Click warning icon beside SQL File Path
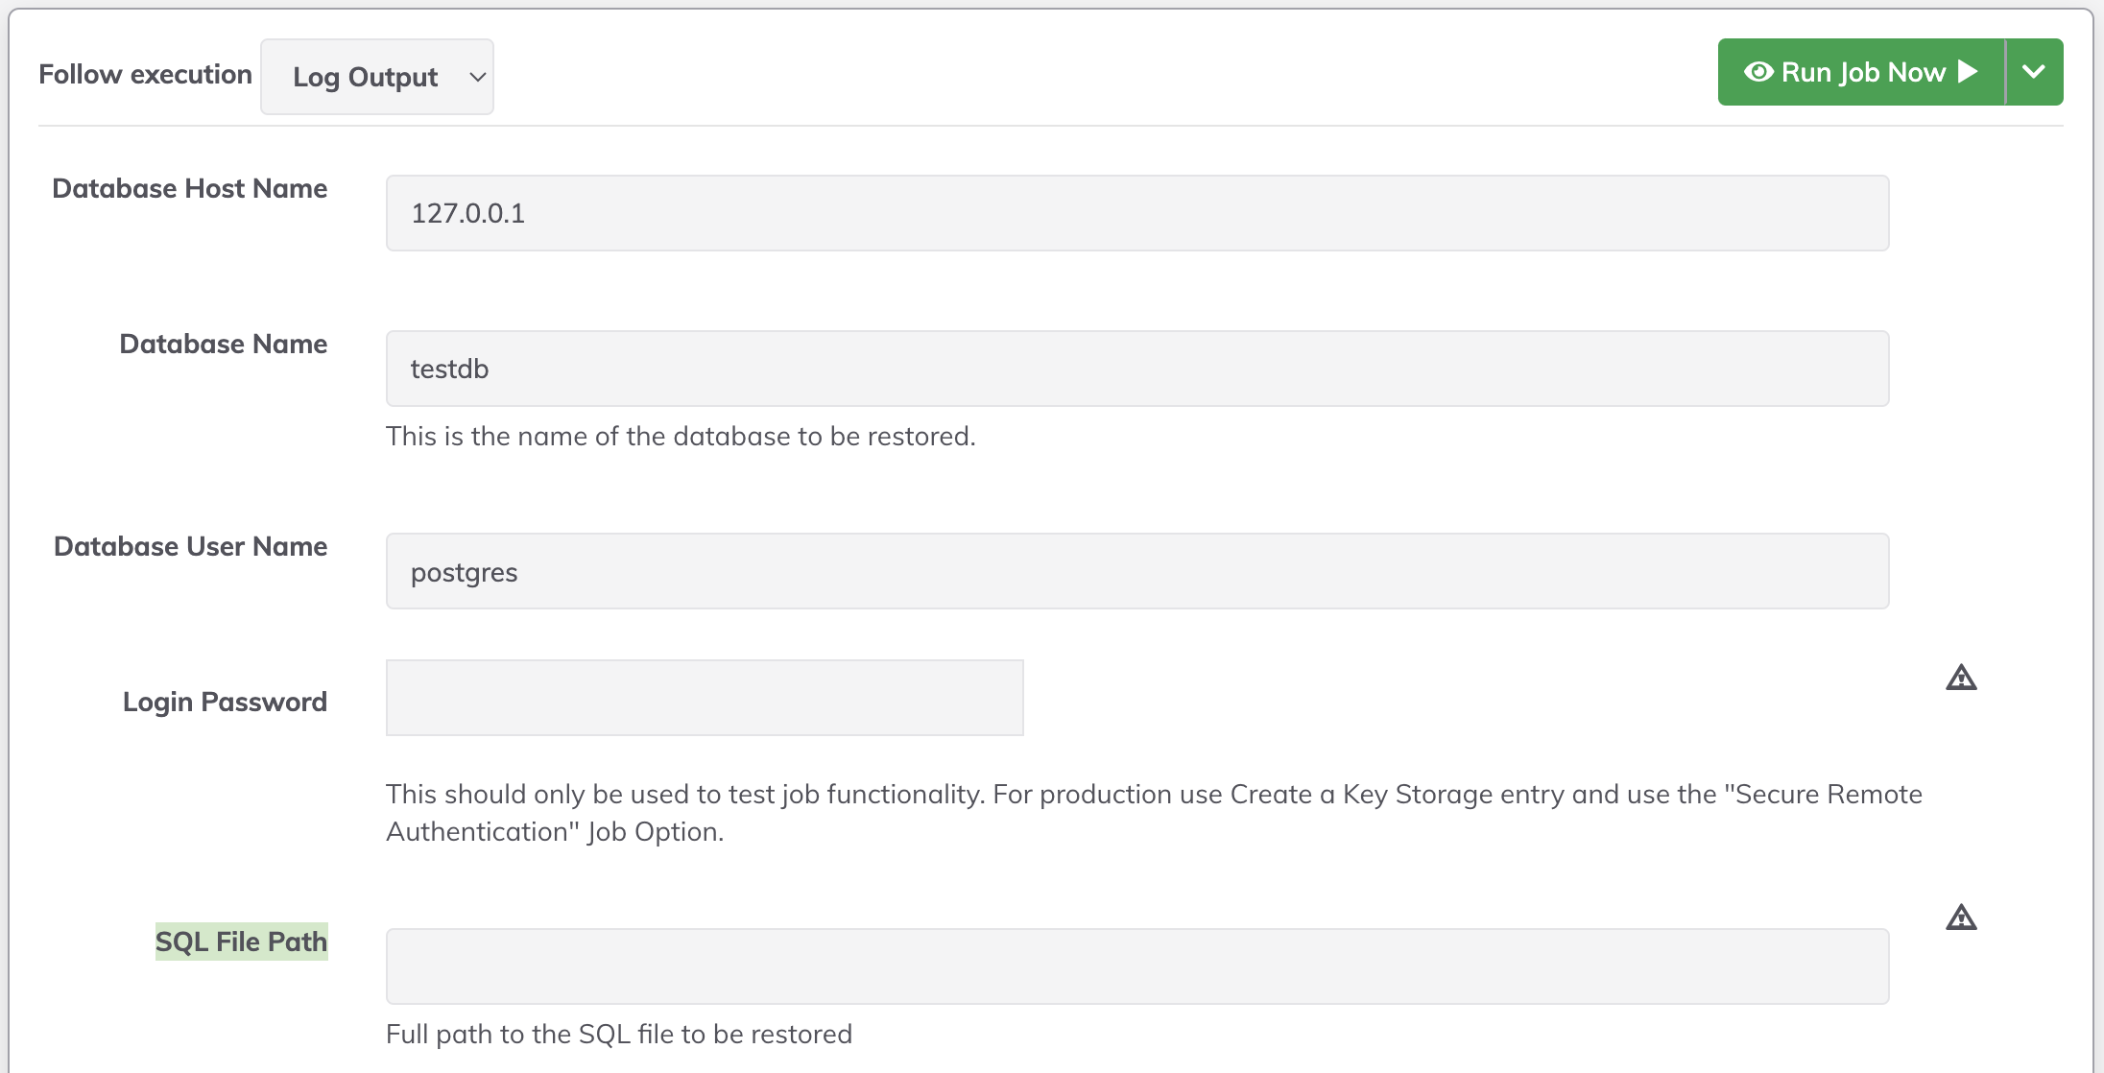 [1961, 918]
